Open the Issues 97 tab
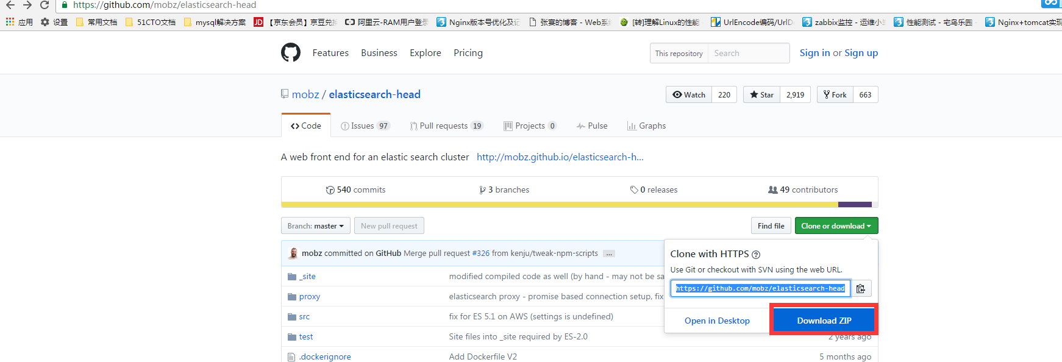This screenshot has height=362, width=1062. (x=365, y=126)
